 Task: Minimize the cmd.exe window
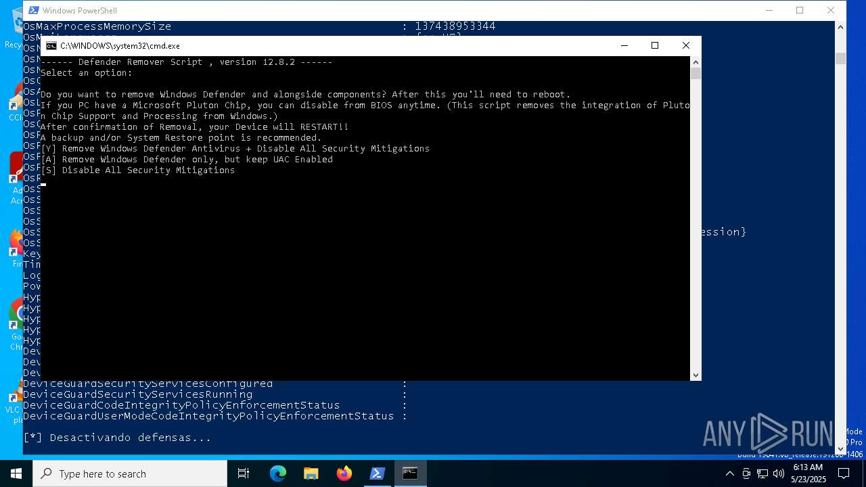(624, 46)
